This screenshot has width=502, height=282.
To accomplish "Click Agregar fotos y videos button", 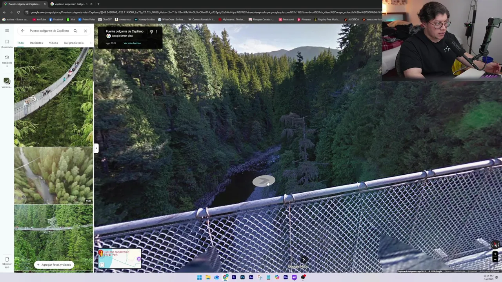I will coord(54,265).
